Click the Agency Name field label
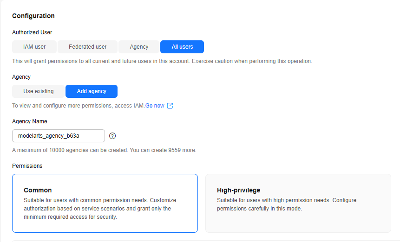This screenshot has height=242, width=400. (x=30, y=121)
